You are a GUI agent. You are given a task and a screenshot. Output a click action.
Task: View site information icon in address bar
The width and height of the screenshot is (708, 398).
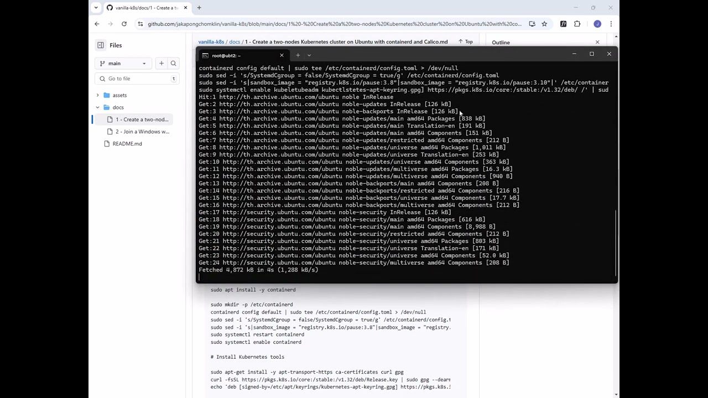click(x=140, y=24)
